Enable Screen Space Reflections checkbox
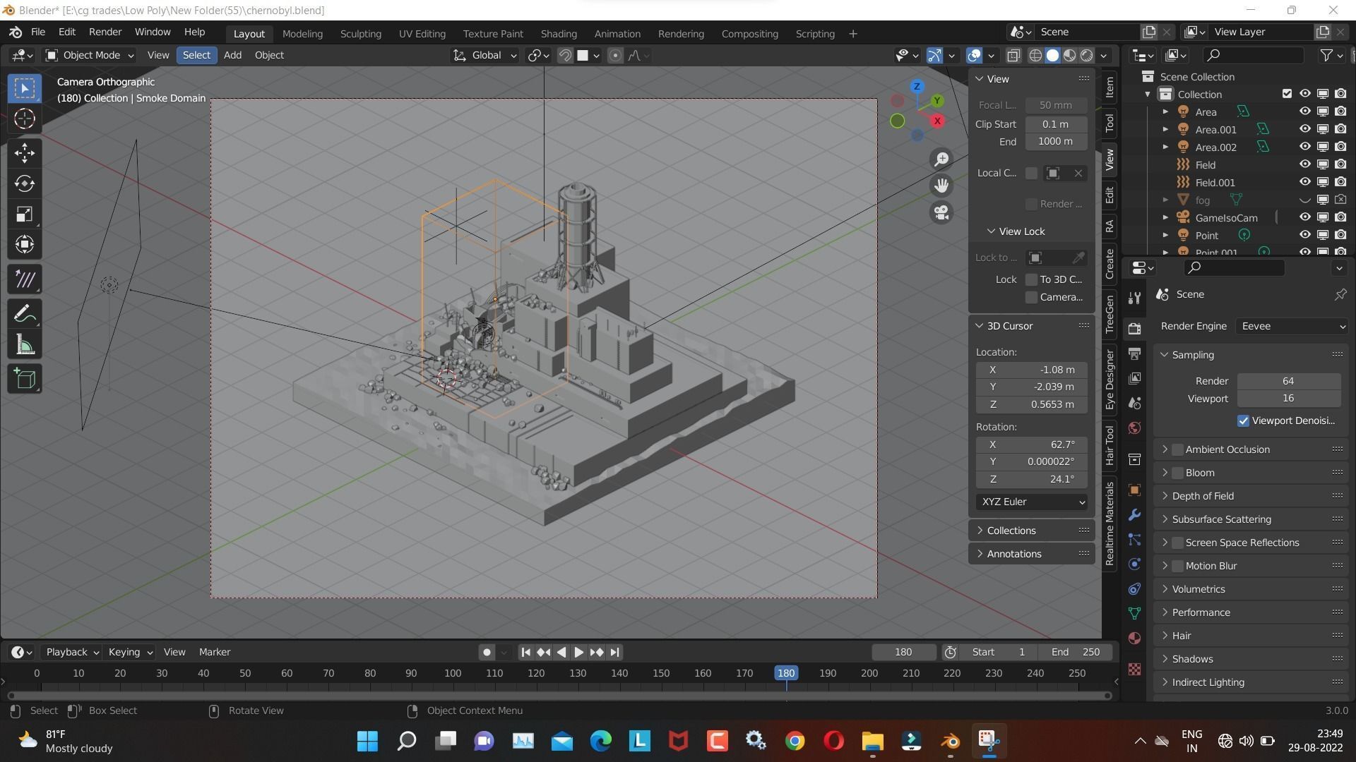The image size is (1356, 762). point(1177,543)
